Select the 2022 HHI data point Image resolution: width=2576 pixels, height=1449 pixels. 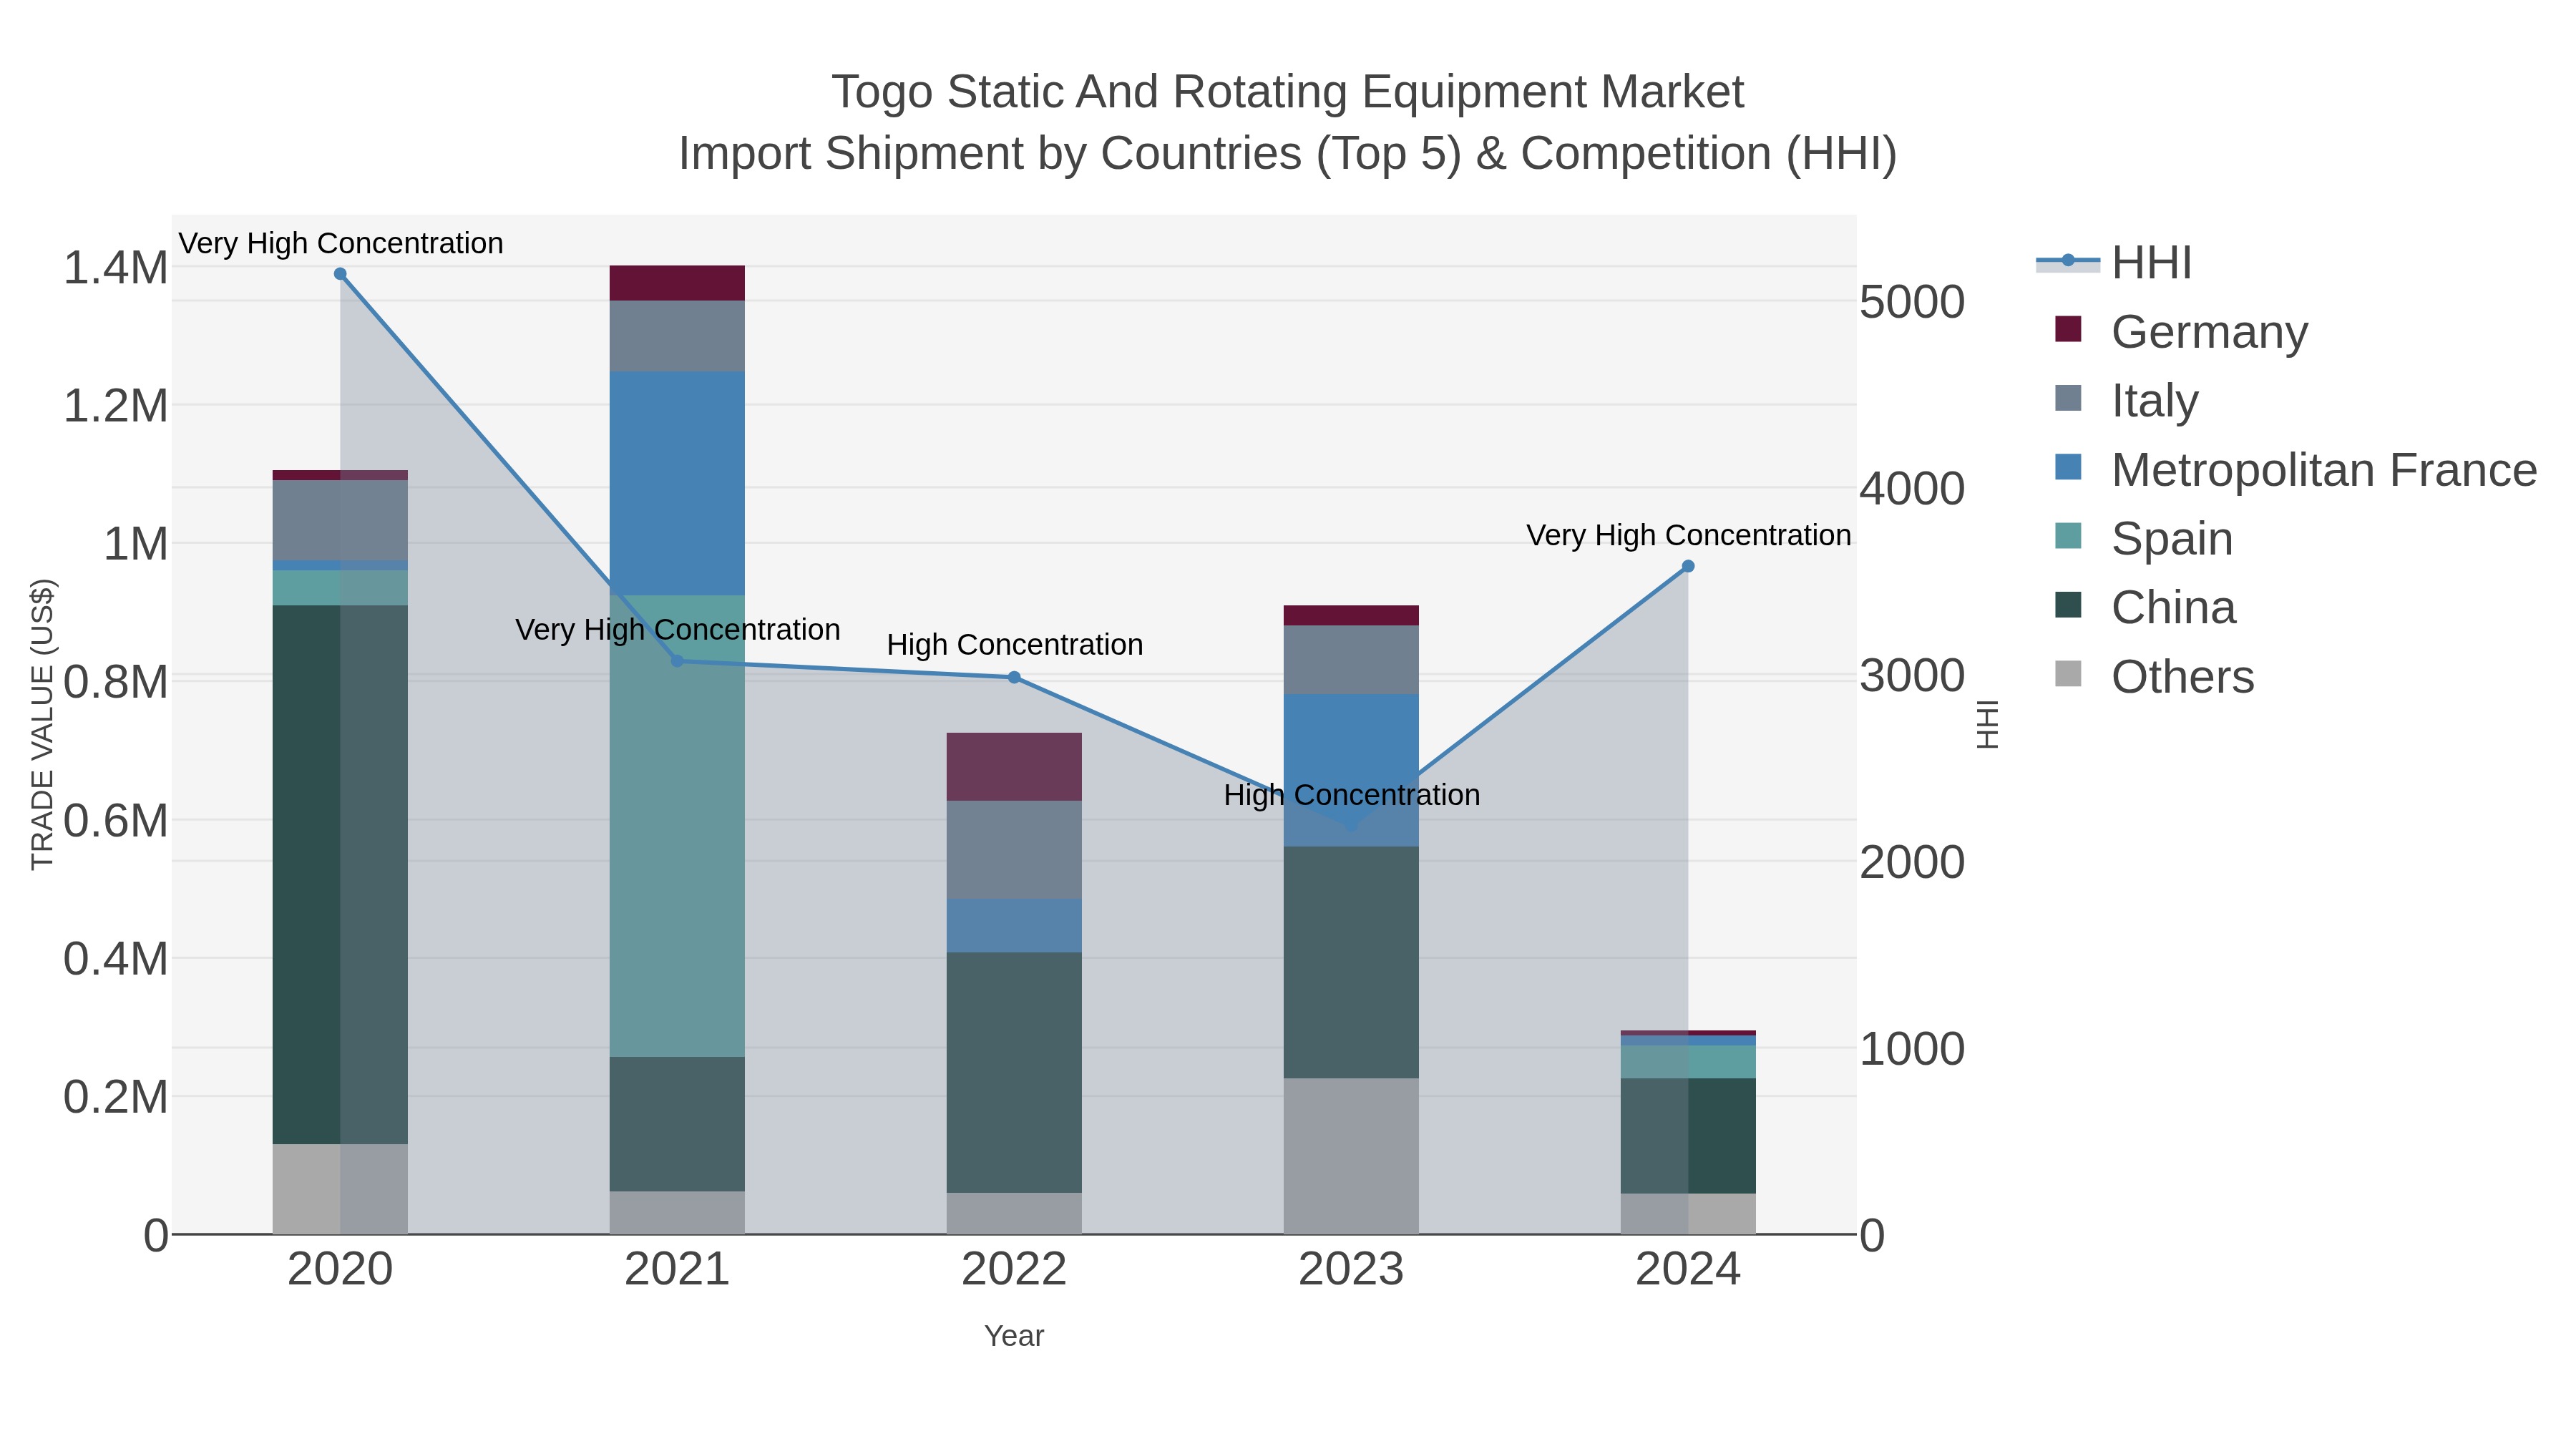pos(1014,678)
